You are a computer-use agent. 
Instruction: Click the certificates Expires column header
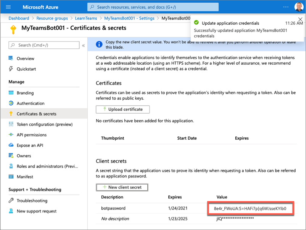coord(242,138)
